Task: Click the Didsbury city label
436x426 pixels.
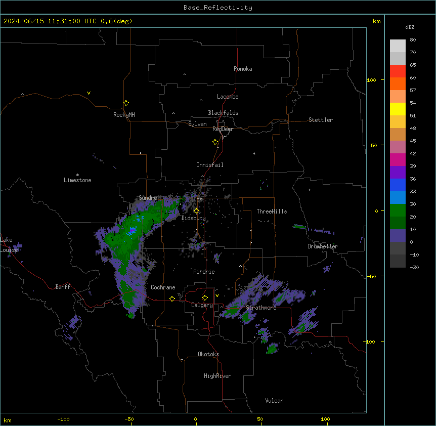Action: 194,218
